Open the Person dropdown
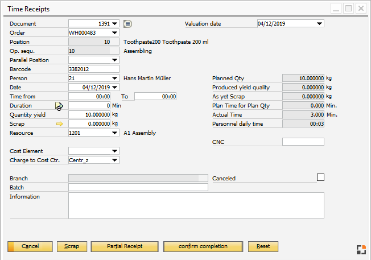 click(115, 79)
